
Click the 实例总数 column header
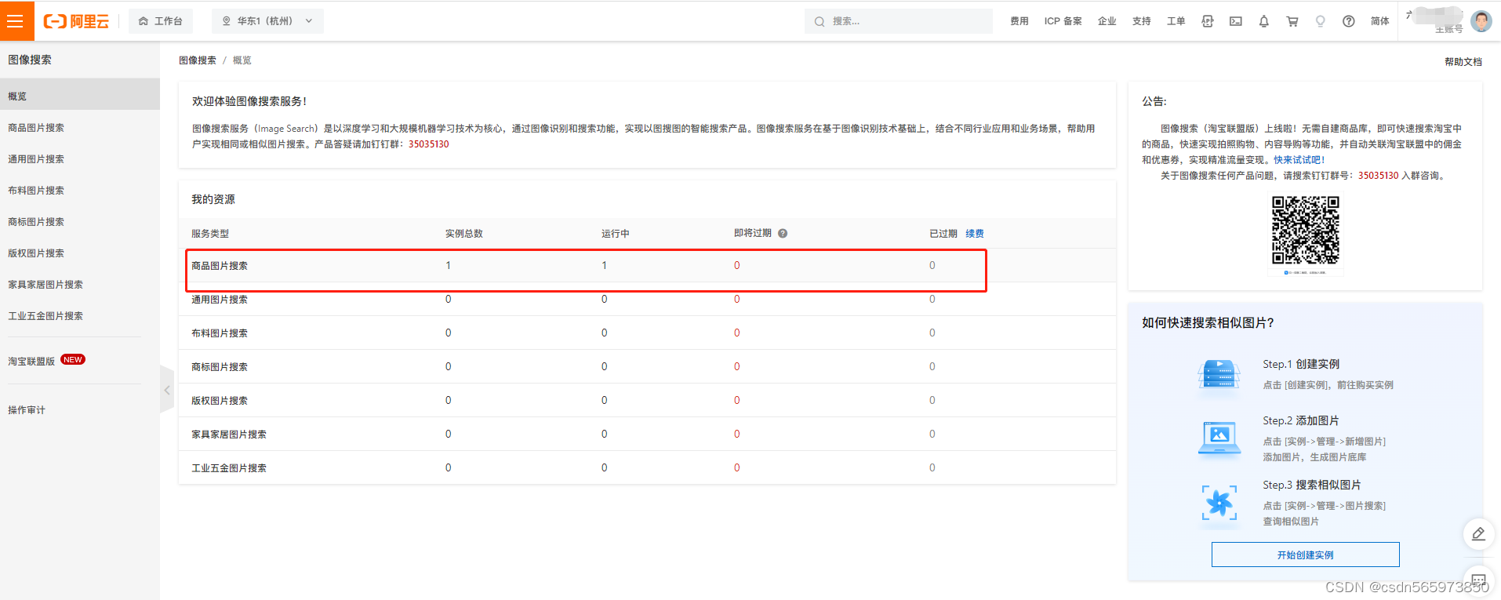point(464,234)
